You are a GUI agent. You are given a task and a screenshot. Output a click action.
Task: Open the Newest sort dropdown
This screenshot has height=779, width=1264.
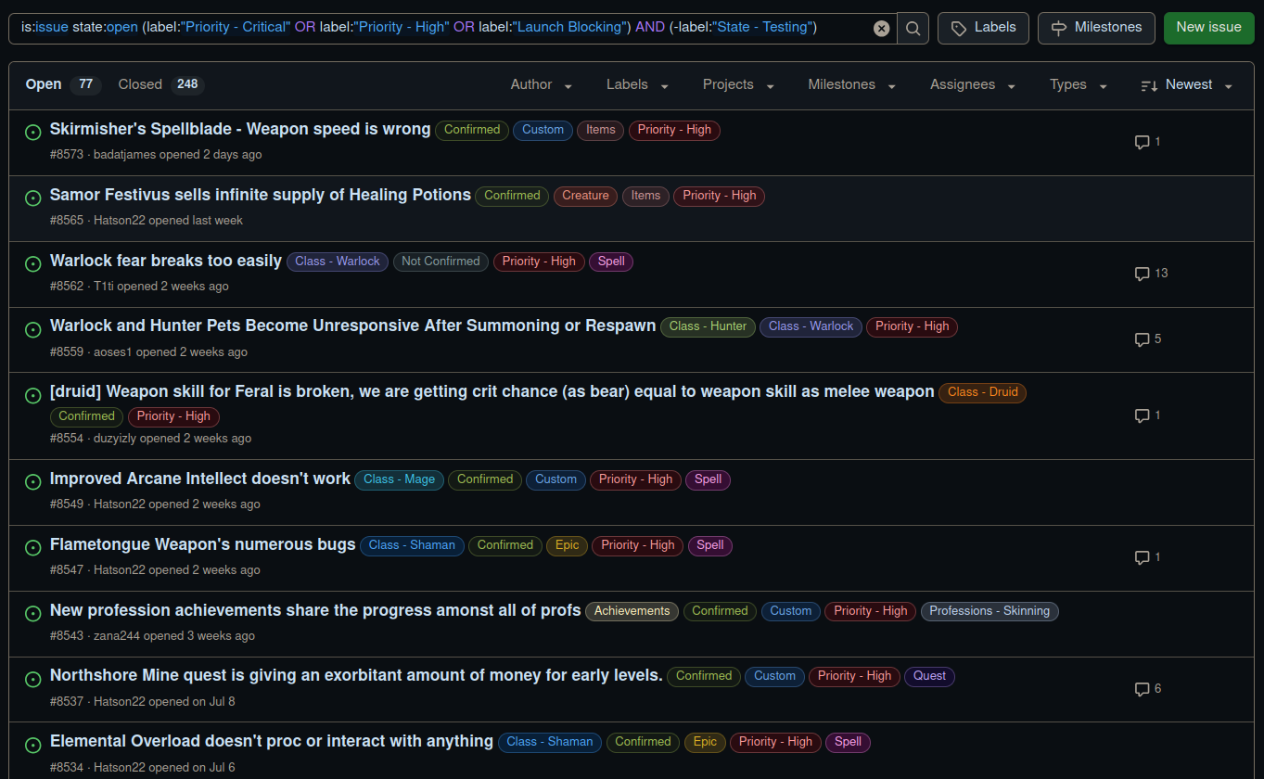pyautogui.click(x=1187, y=84)
